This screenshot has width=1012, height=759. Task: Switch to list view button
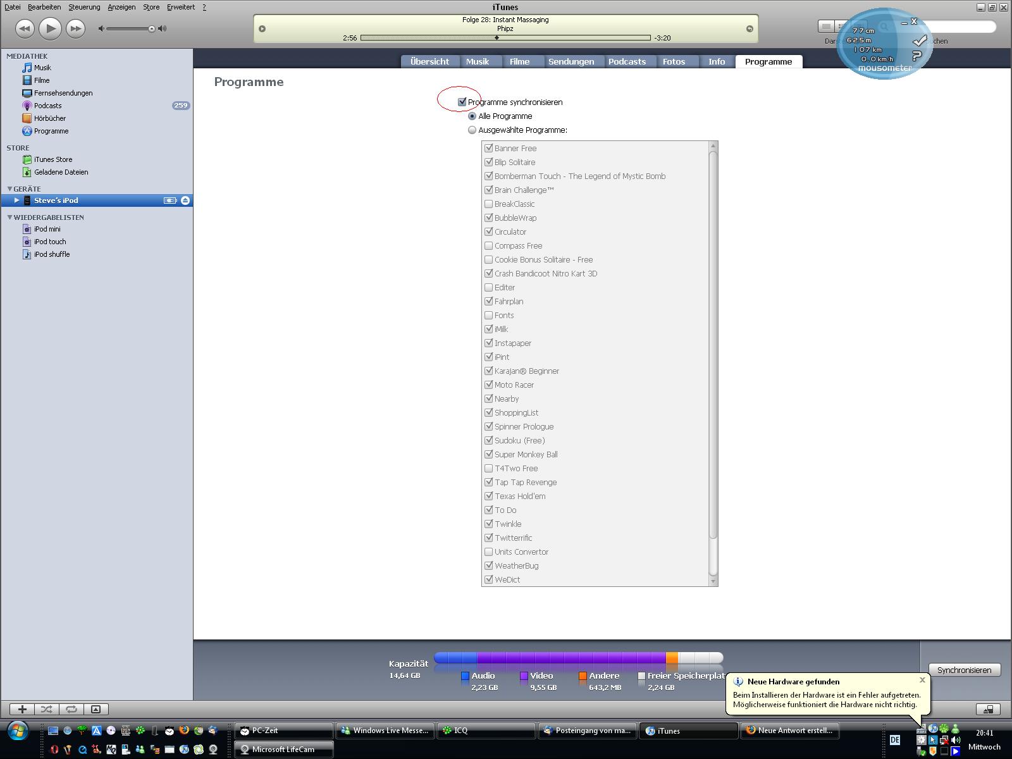(826, 27)
